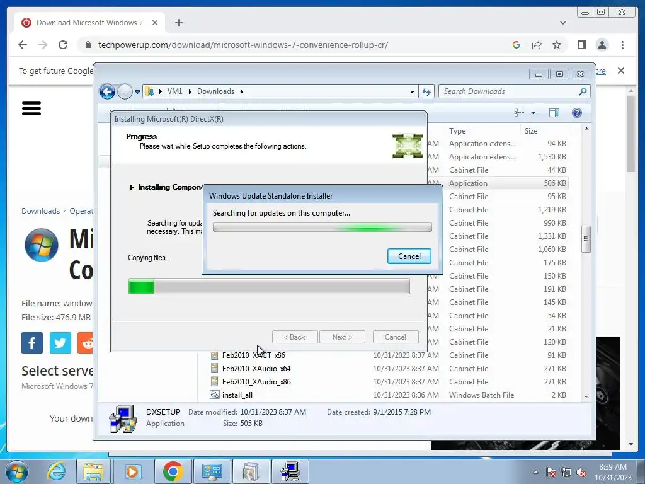Open Chrome's three-dot menu
The height and width of the screenshot is (484, 645).
pyautogui.click(x=622, y=45)
